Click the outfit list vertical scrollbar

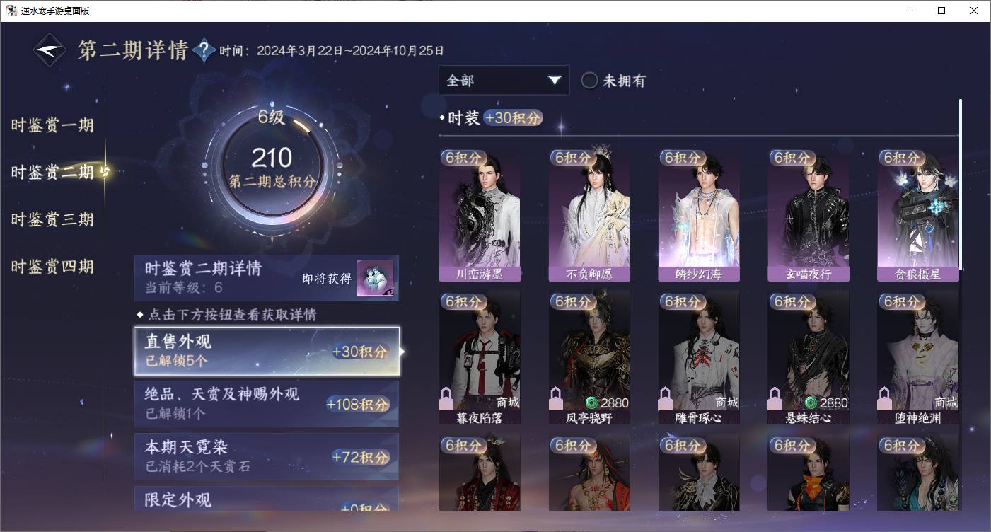click(x=961, y=184)
